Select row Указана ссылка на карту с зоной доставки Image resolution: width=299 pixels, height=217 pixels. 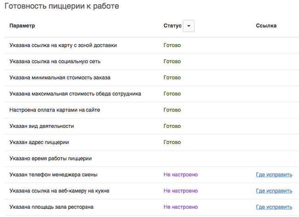point(152,45)
